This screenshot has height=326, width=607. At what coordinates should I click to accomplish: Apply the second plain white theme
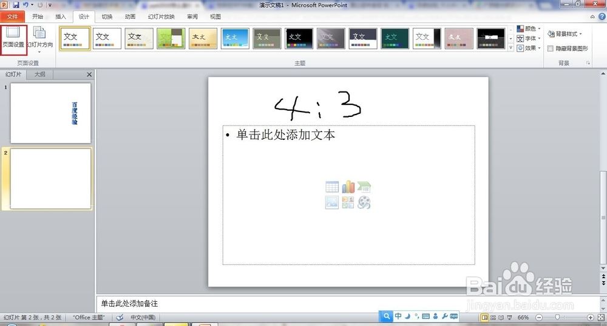(107, 38)
